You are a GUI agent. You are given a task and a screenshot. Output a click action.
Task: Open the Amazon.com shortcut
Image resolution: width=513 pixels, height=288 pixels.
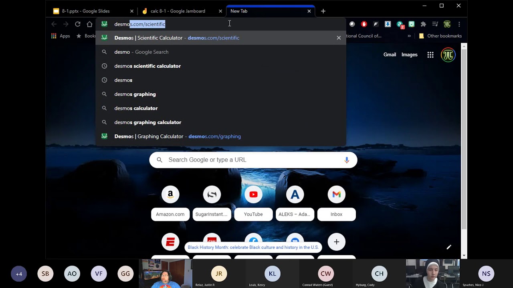170,204
